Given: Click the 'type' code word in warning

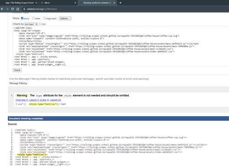Looking at the screenshot, I should (39, 96).
